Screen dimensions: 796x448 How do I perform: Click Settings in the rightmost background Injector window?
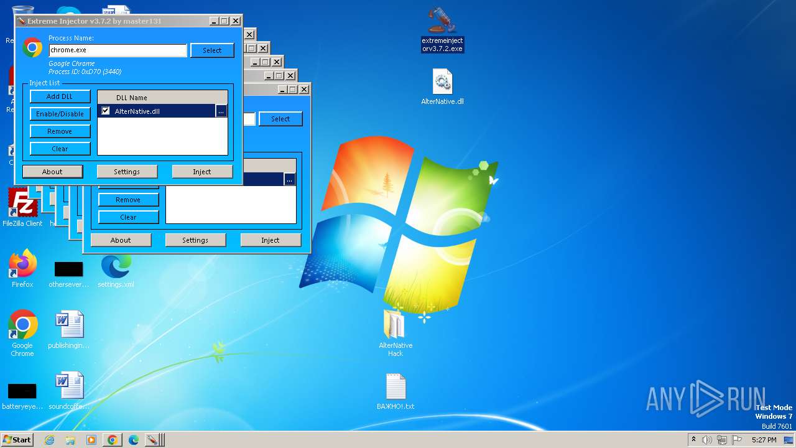(x=195, y=240)
